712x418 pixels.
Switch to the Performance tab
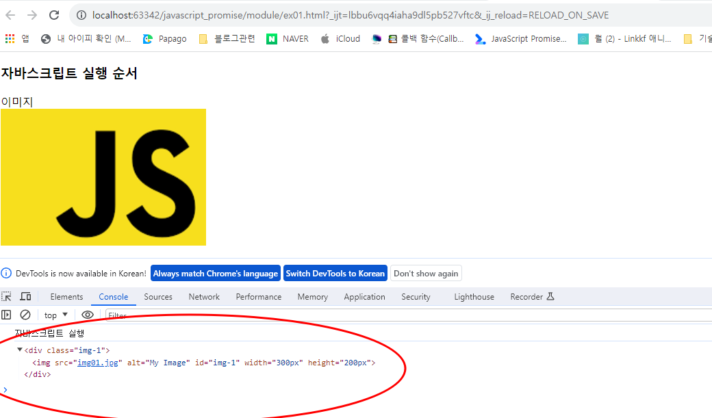(258, 297)
